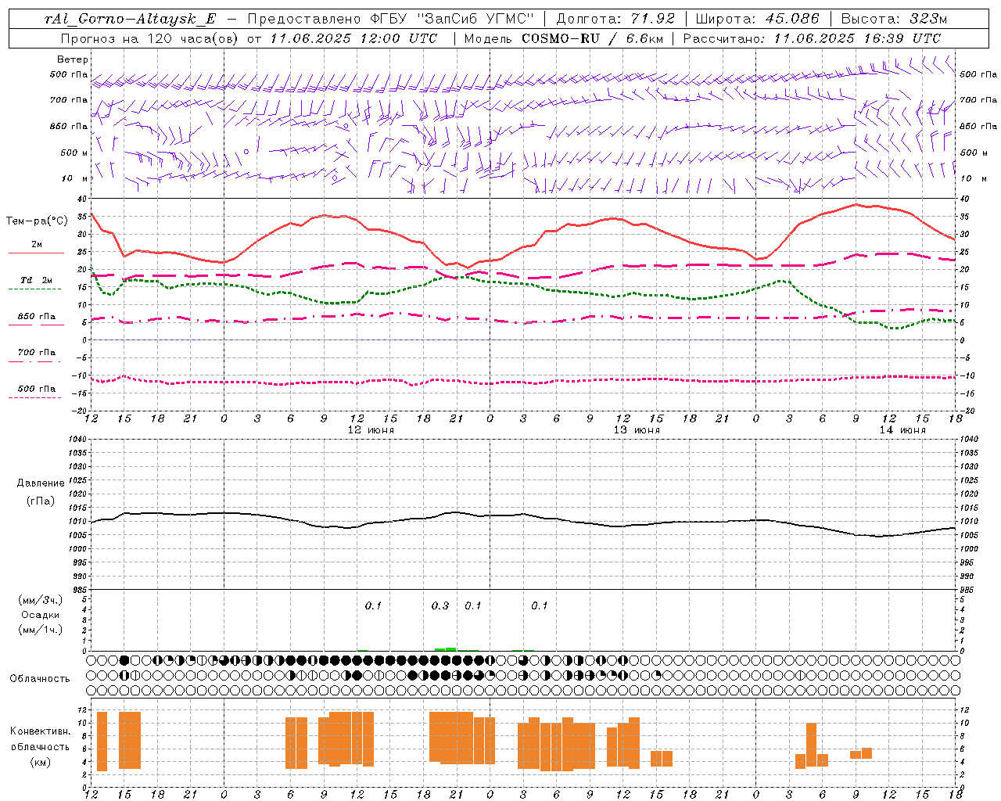Click the (мм/3ч.) precipitation unit label
Viewport: 1001px width, 801px height.
tap(41, 600)
